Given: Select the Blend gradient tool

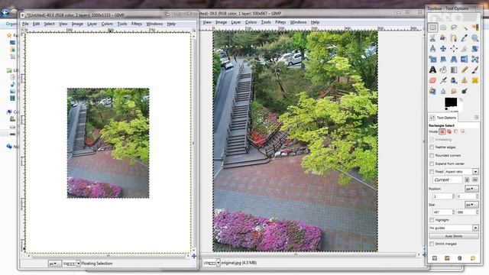Looking at the screenshot, I should [454, 70].
